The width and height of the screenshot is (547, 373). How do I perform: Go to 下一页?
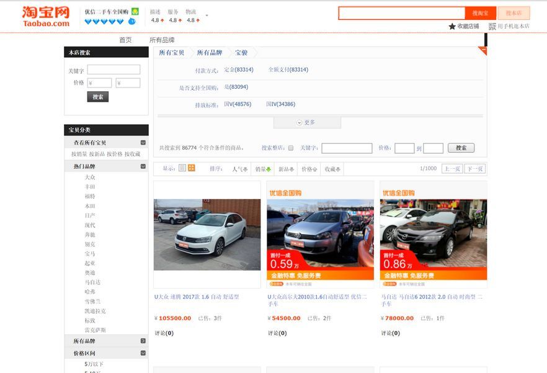475,169
